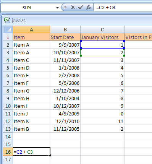
Task: Click blue-outlined cell C2 with value 1
Action: click(x=102, y=45)
